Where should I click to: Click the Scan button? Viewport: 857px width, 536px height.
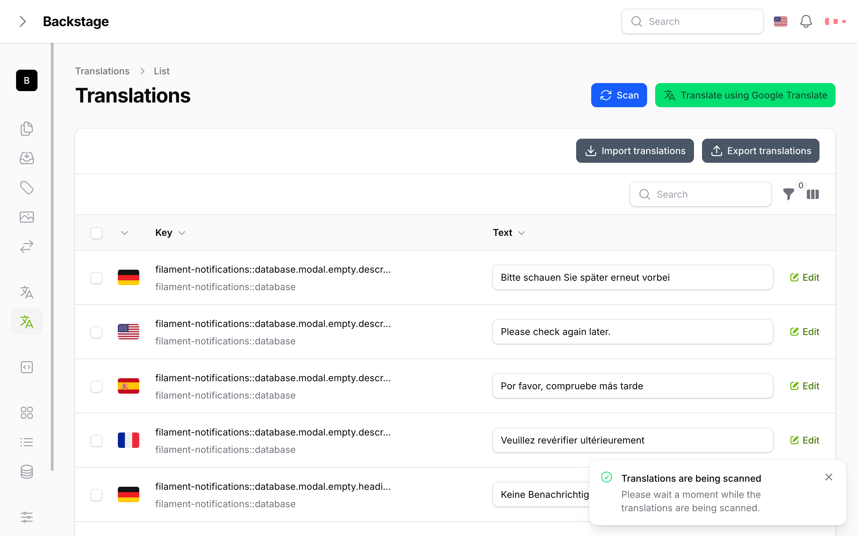619,95
